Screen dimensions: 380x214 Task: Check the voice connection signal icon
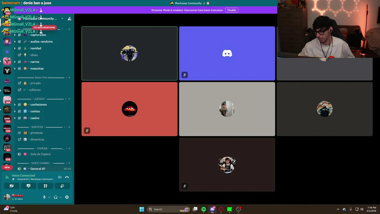(7, 177)
